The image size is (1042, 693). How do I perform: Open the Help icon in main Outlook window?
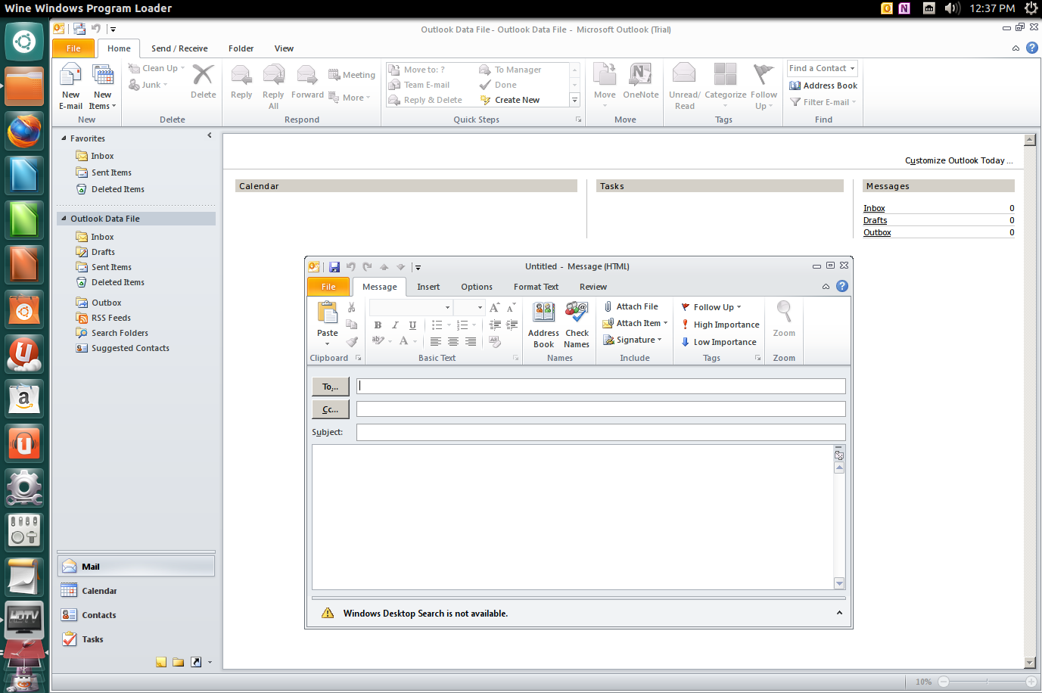(x=1032, y=48)
